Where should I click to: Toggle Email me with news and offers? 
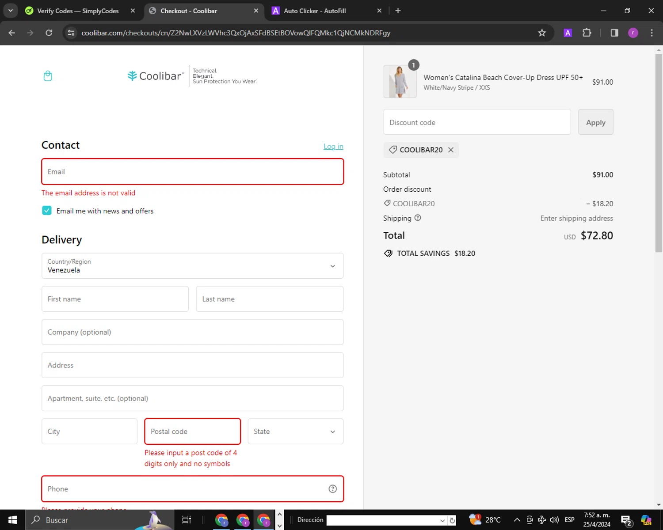(x=47, y=211)
